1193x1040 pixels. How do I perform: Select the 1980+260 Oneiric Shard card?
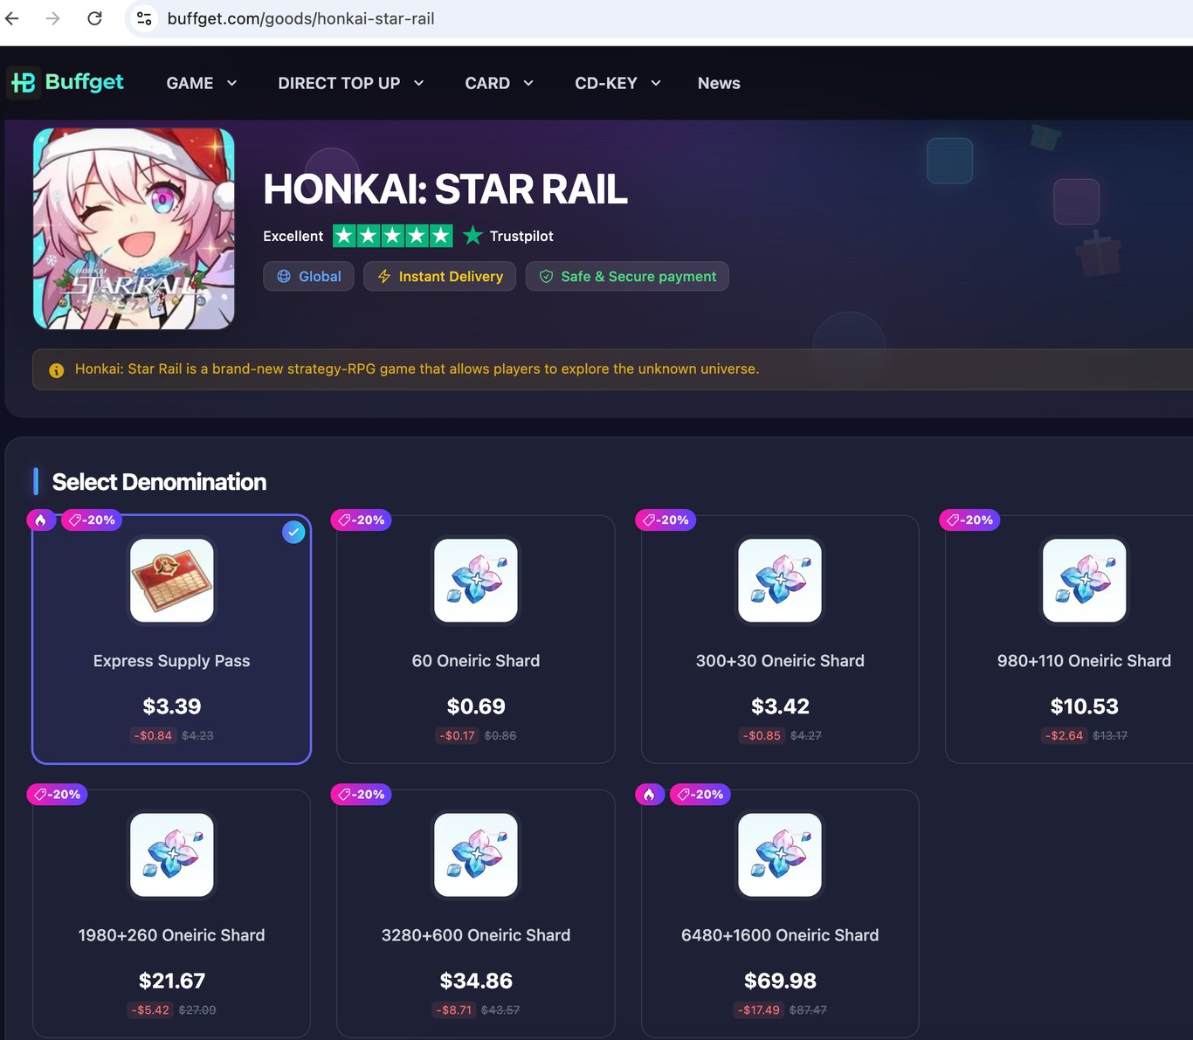pos(172,913)
